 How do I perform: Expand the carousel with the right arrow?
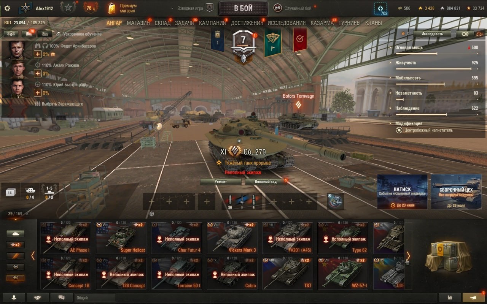click(408, 256)
